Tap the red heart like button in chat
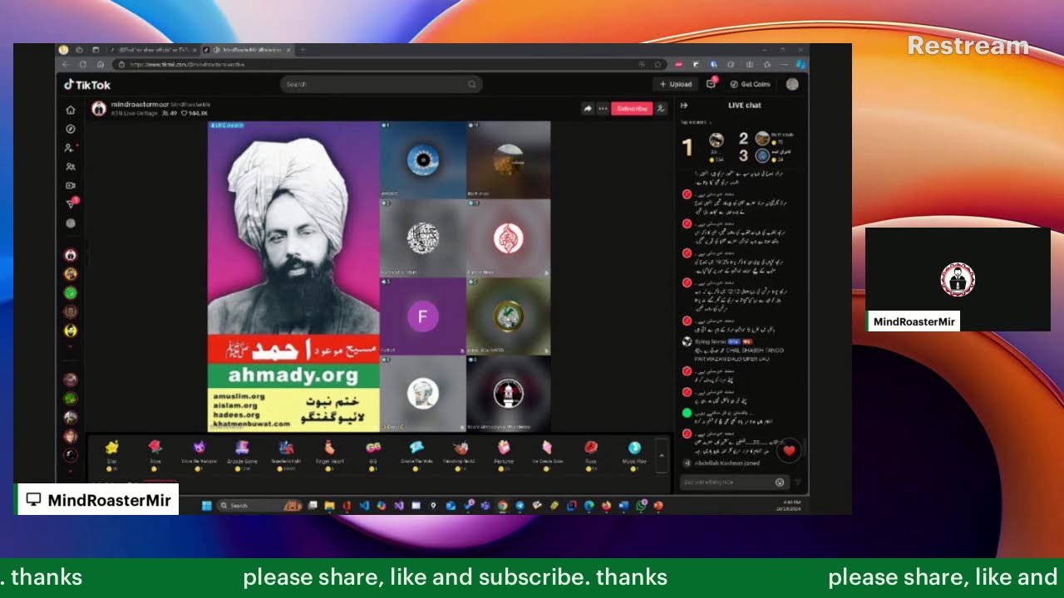Image resolution: width=1064 pixels, height=598 pixels. click(789, 451)
